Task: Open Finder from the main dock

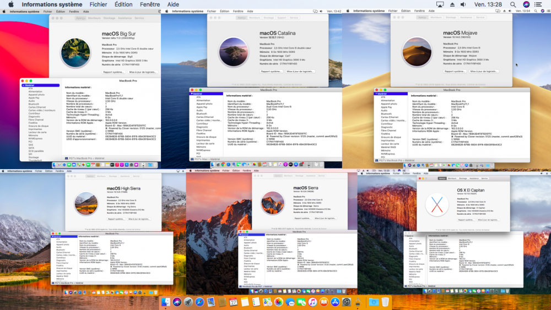Action: [x=165, y=302]
